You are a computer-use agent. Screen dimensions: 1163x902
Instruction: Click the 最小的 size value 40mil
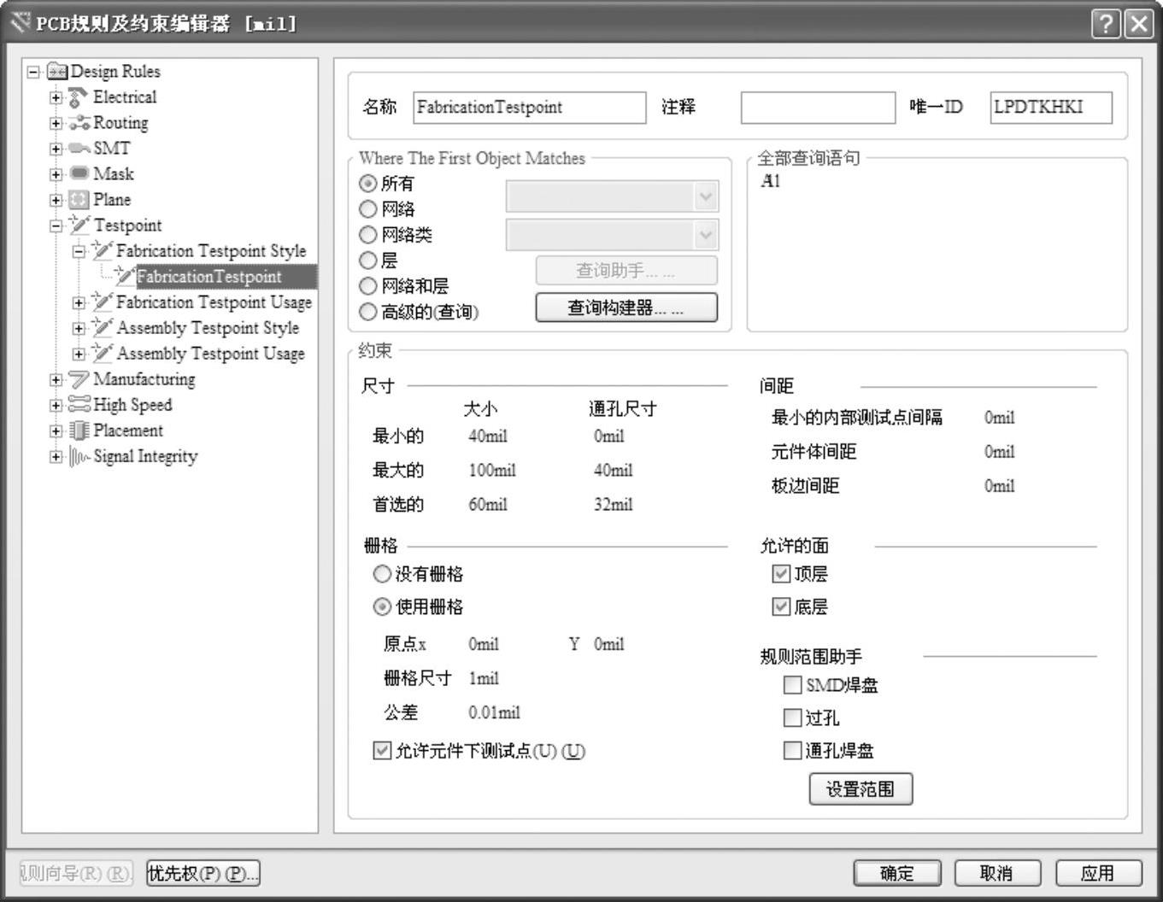tap(488, 436)
